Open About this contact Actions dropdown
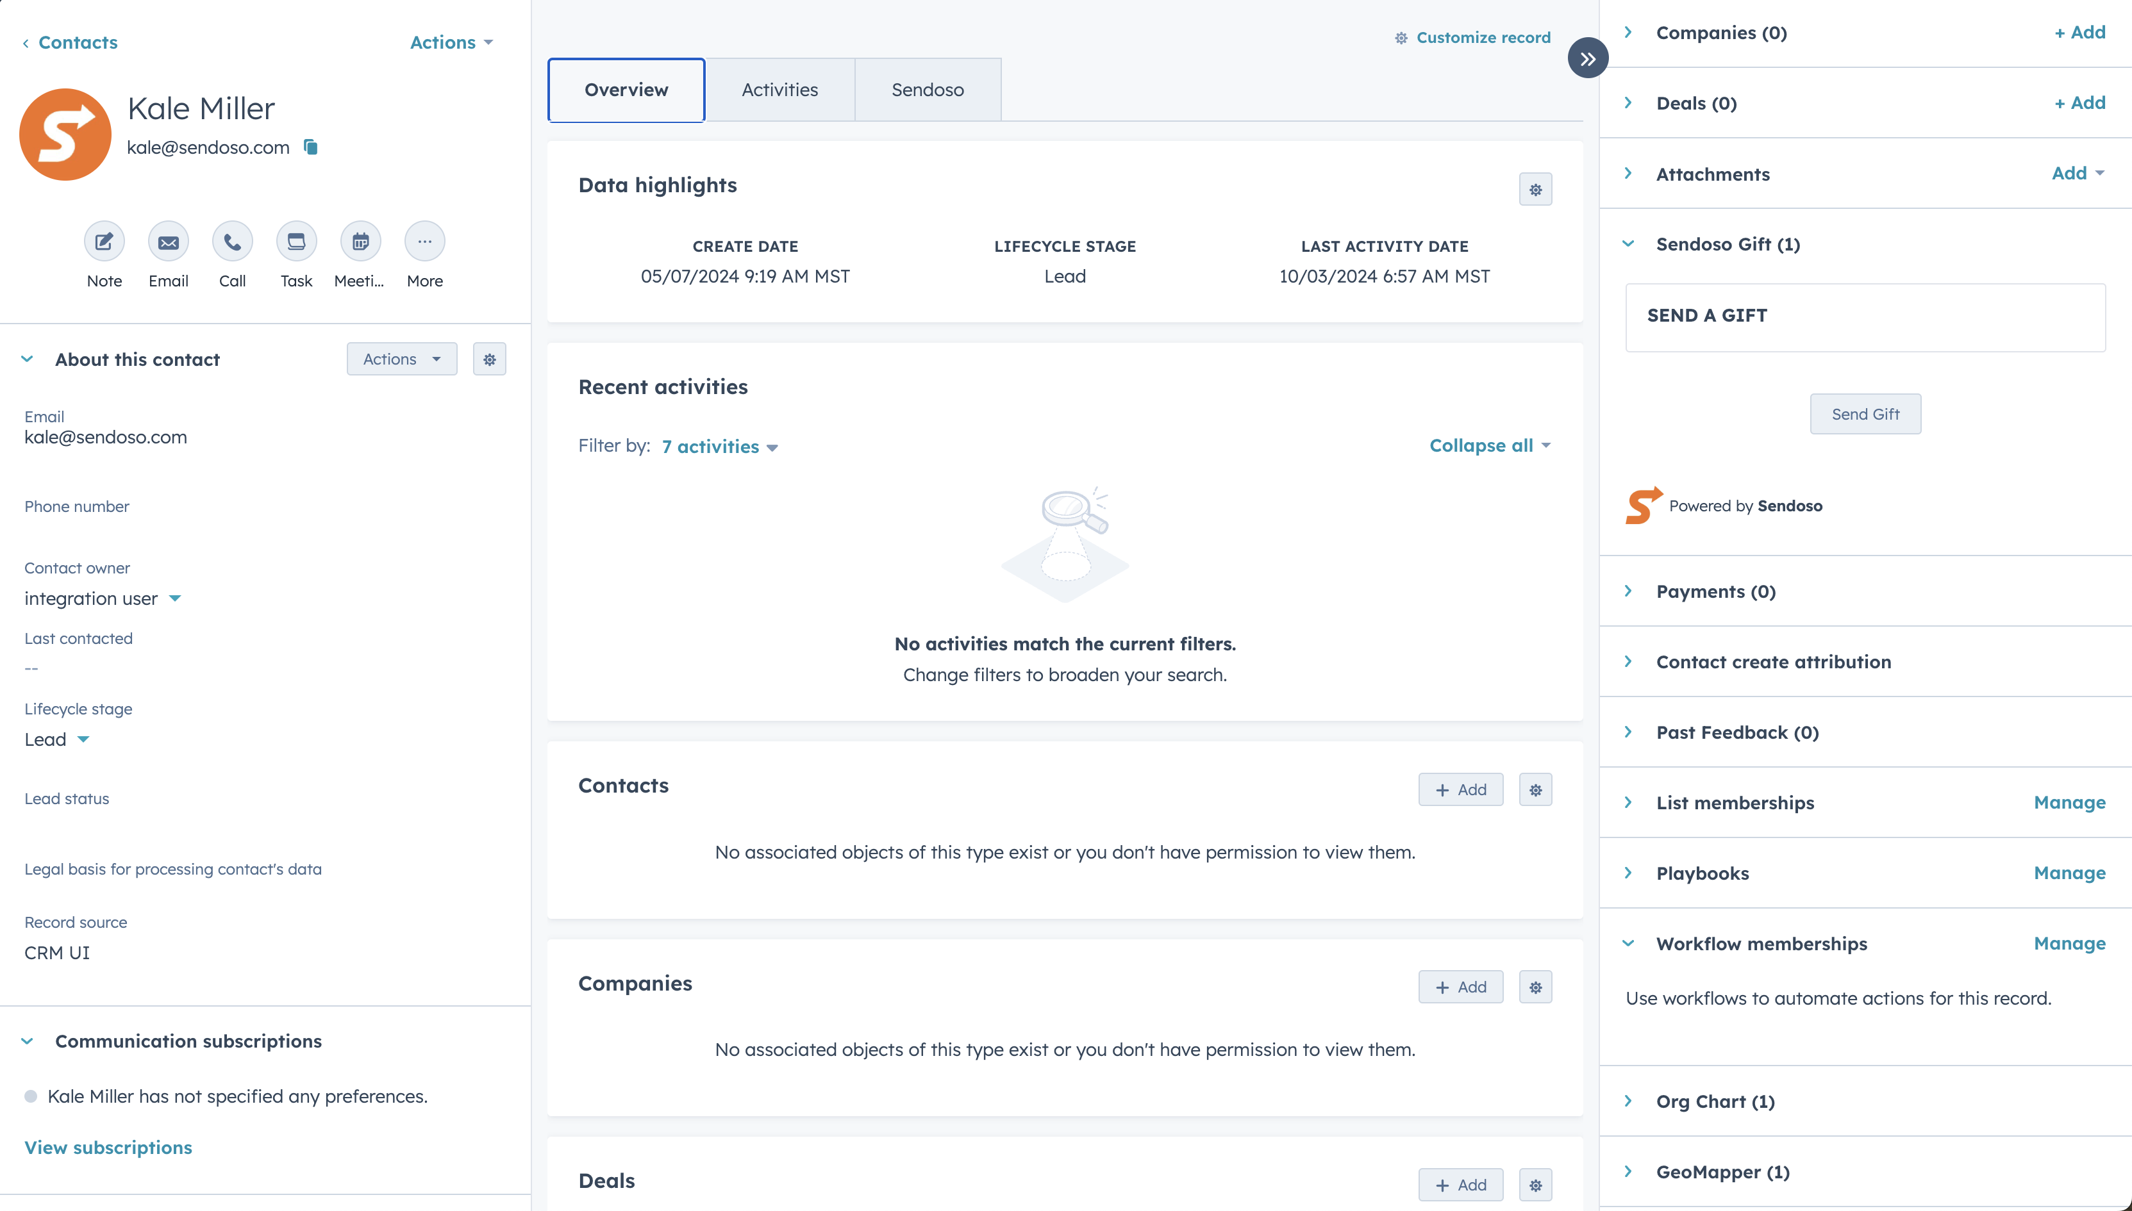Screen dimensions: 2132x1211 402,359
